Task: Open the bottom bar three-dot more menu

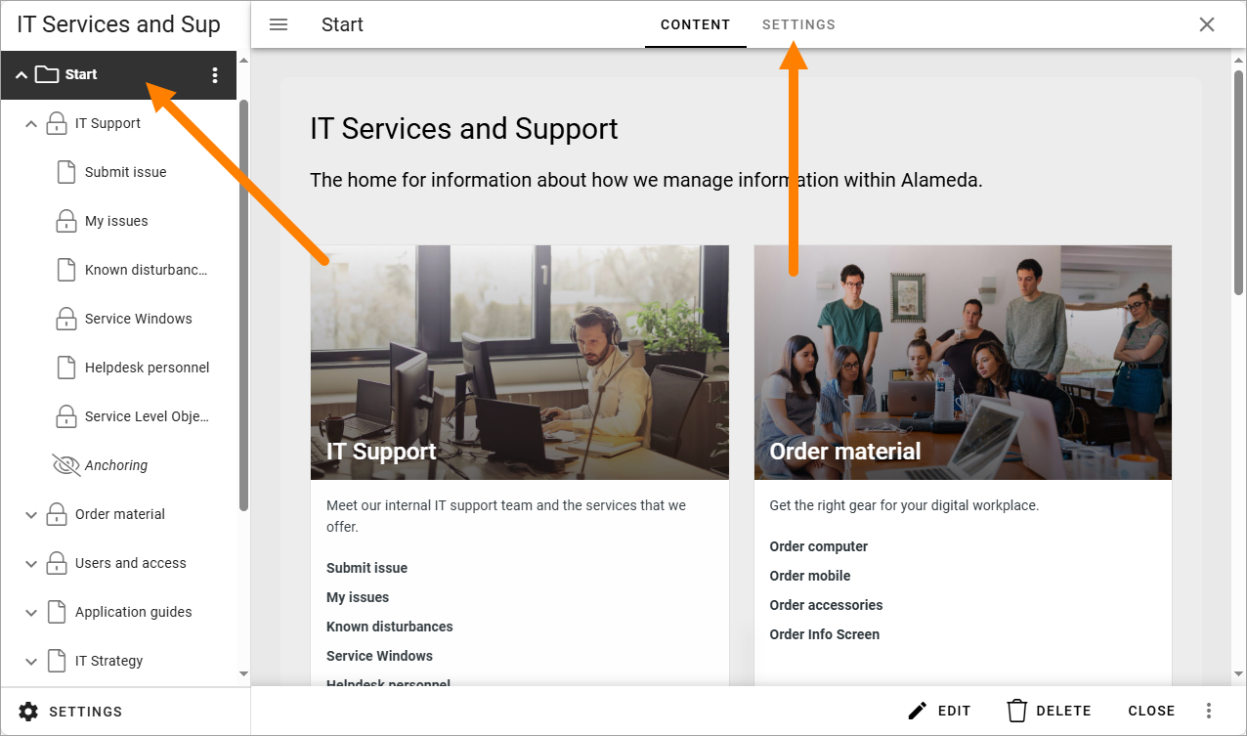Action: [x=1209, y=711]
